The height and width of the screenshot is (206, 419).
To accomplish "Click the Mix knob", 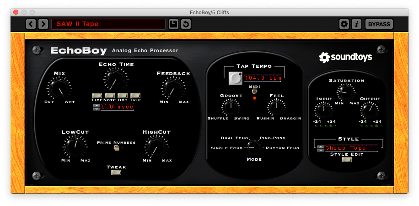I will (x=59, y=88).
